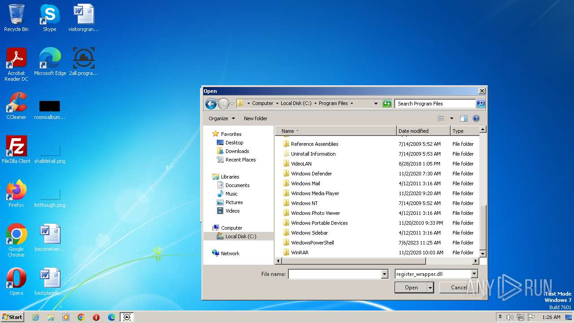The width and height of the screenshot is (574, 323).
Task: Sort by the Type column header
Action: 465,131
